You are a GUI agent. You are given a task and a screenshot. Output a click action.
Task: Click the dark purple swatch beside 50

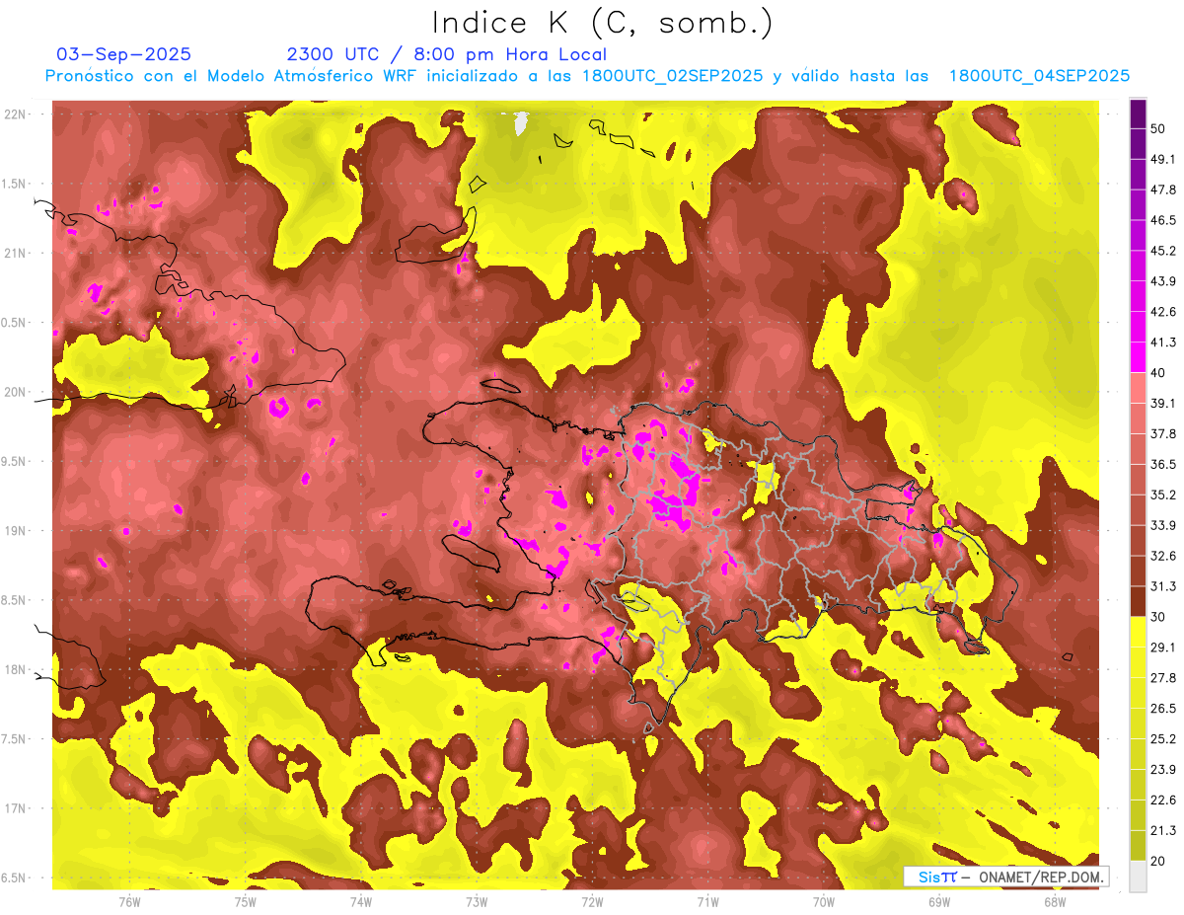1138,114
